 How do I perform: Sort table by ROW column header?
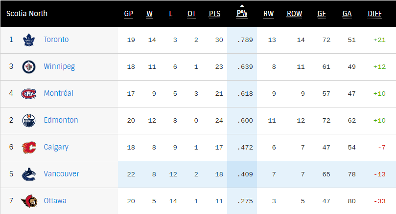294,14
